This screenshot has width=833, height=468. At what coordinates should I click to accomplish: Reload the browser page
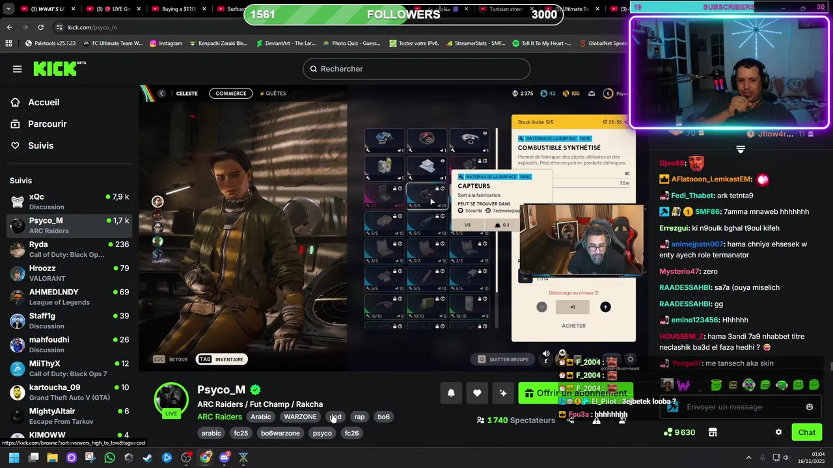pos(40,27)
